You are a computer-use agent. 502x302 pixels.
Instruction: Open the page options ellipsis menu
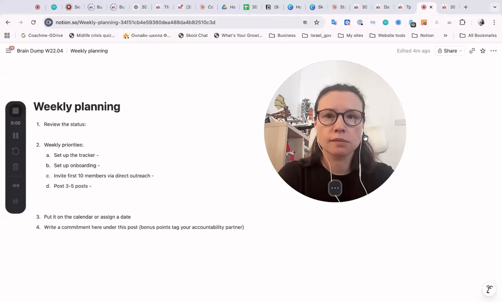click(x=494, y=50)
